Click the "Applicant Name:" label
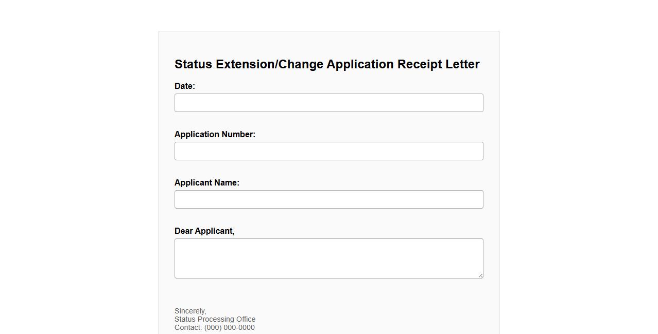Screen dimensions: 658x334 click(x=207, y=183)
